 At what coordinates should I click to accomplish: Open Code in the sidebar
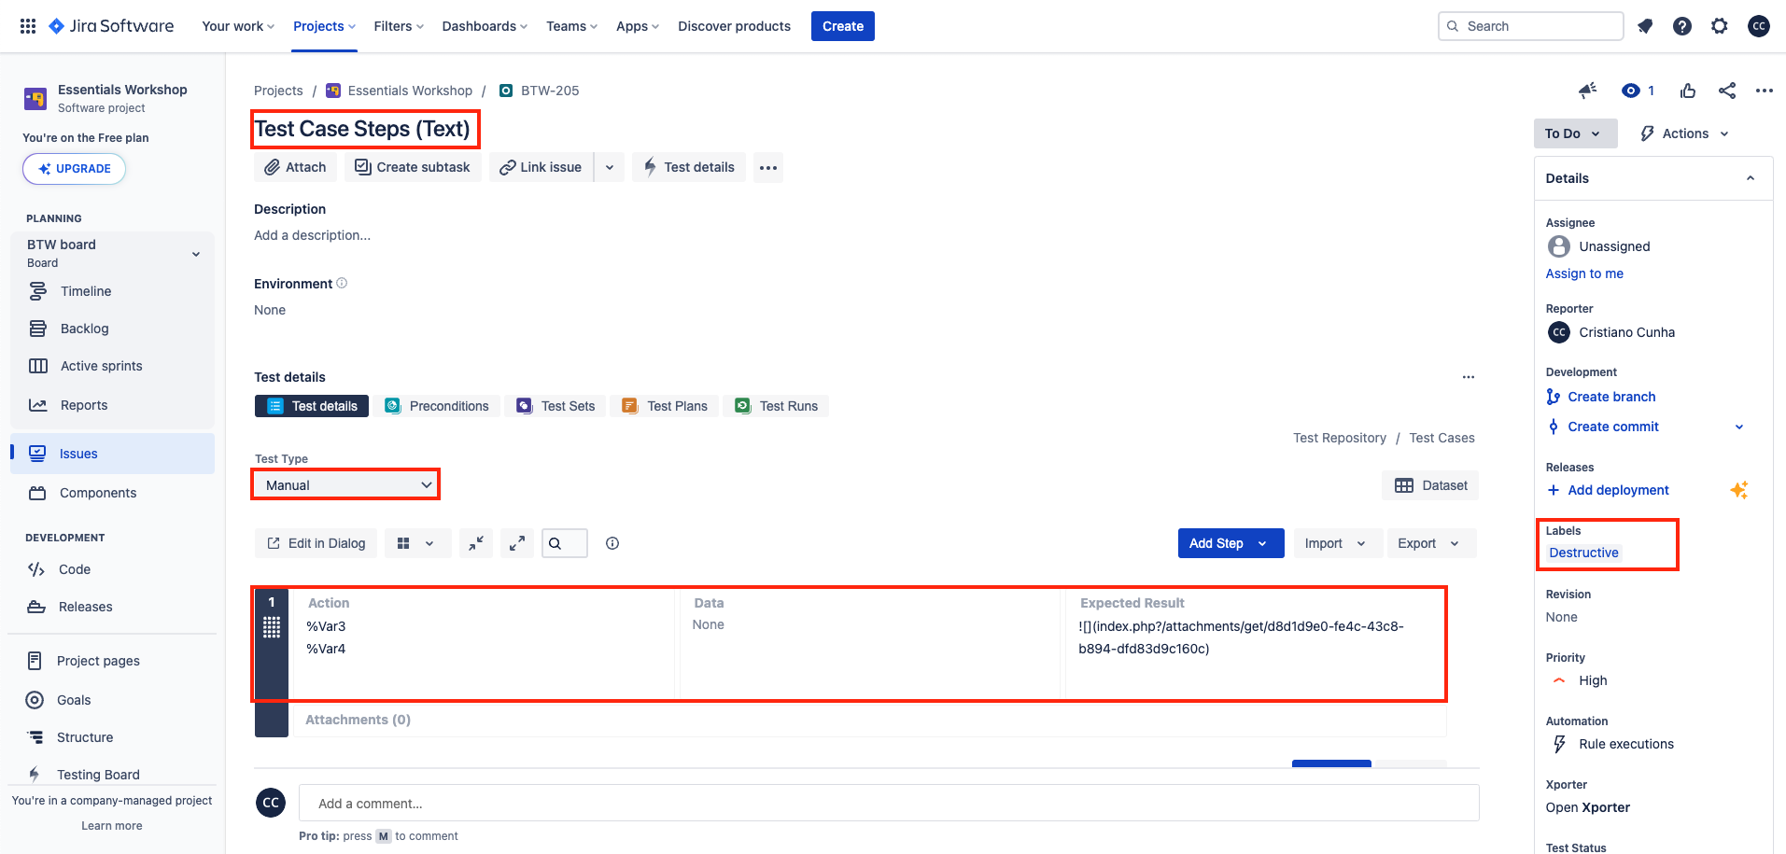click(x=75, y=569)
